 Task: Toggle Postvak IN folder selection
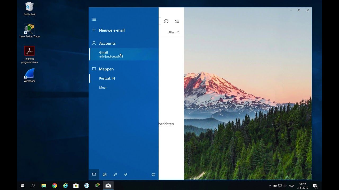(107, 78)
